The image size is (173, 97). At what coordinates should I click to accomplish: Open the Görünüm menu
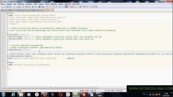[21, 4]
